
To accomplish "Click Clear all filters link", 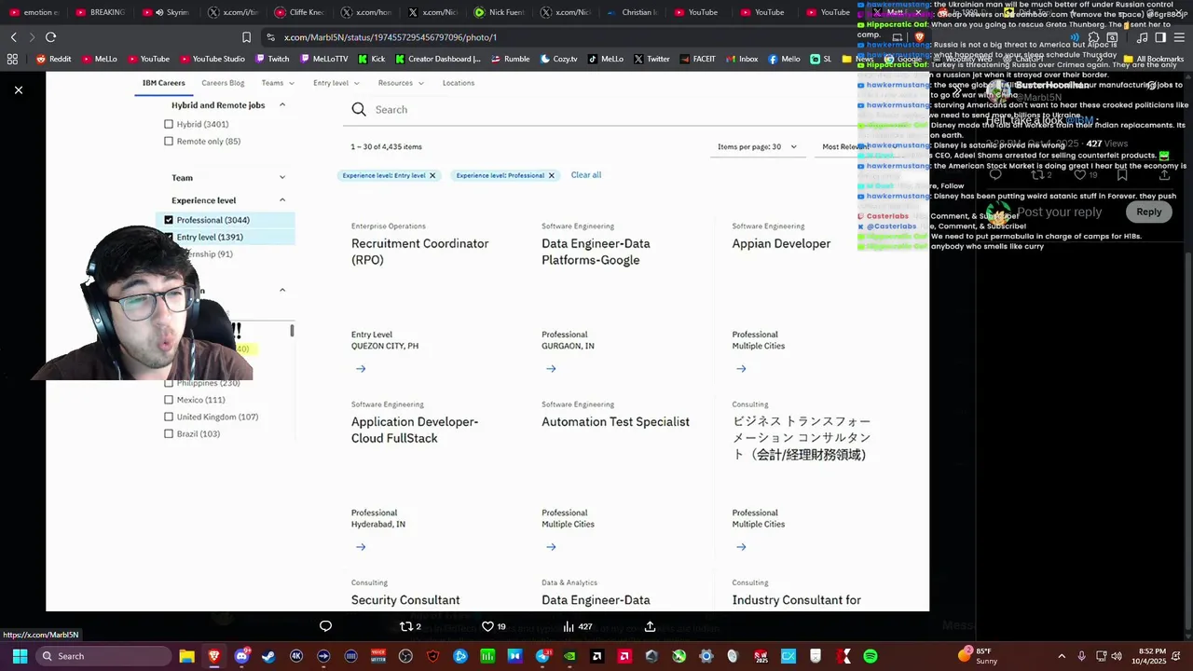I will (x=586, y=175).
